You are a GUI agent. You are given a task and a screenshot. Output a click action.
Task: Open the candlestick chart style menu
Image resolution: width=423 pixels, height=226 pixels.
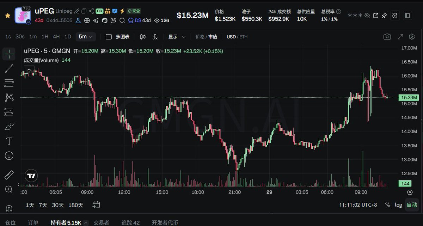point(143,37)
